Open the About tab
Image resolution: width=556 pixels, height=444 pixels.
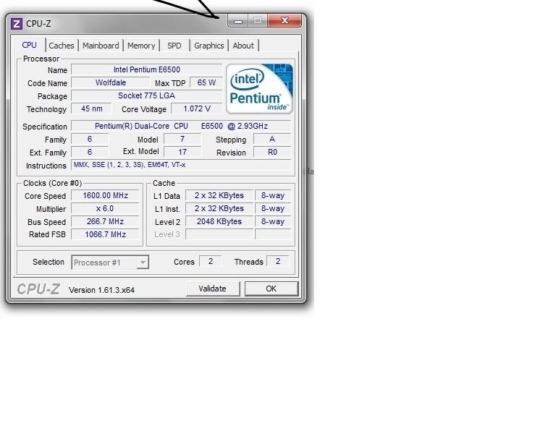[x=243, y=46]
